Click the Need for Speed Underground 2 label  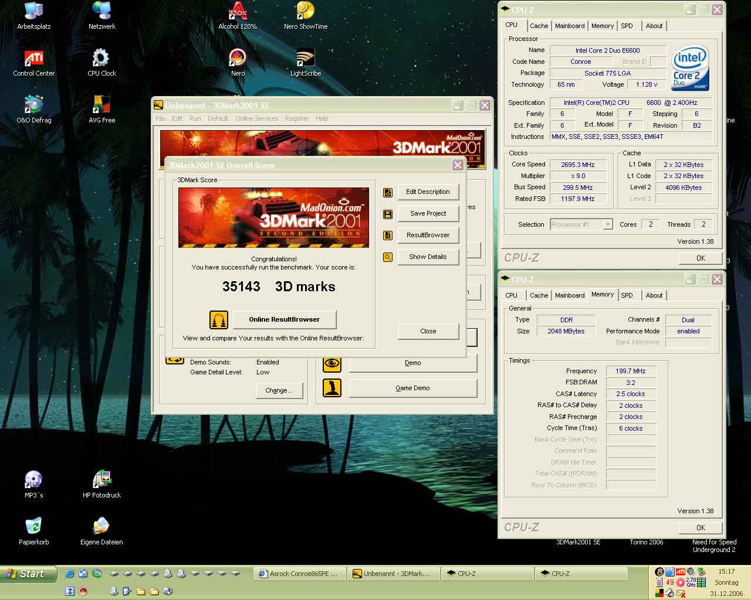(x=714, y=546)
